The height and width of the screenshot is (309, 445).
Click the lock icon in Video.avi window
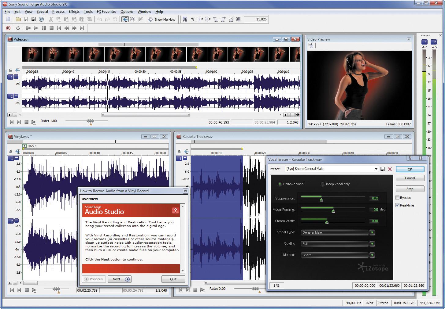click(x=10, y=70)
